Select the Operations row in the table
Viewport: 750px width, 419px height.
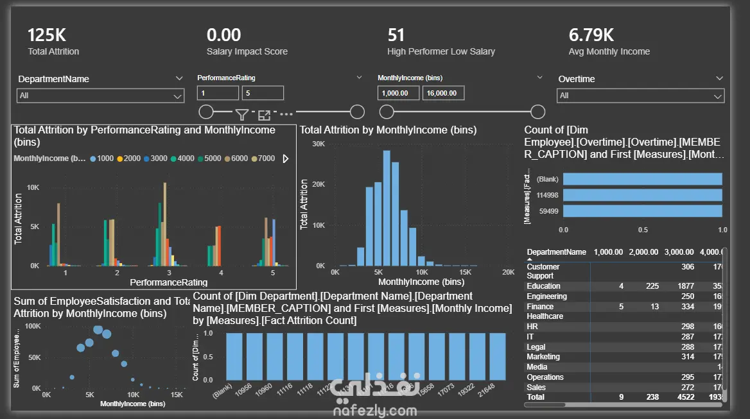click(x=624, y=377)
